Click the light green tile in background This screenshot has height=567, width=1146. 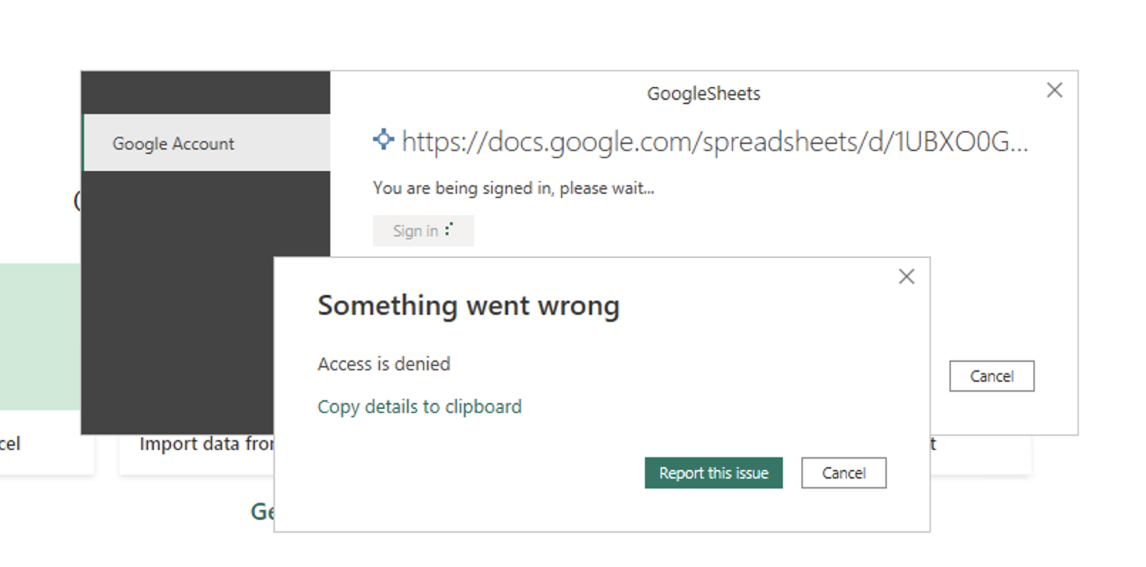pyautogui.click(x=40, y=336)
